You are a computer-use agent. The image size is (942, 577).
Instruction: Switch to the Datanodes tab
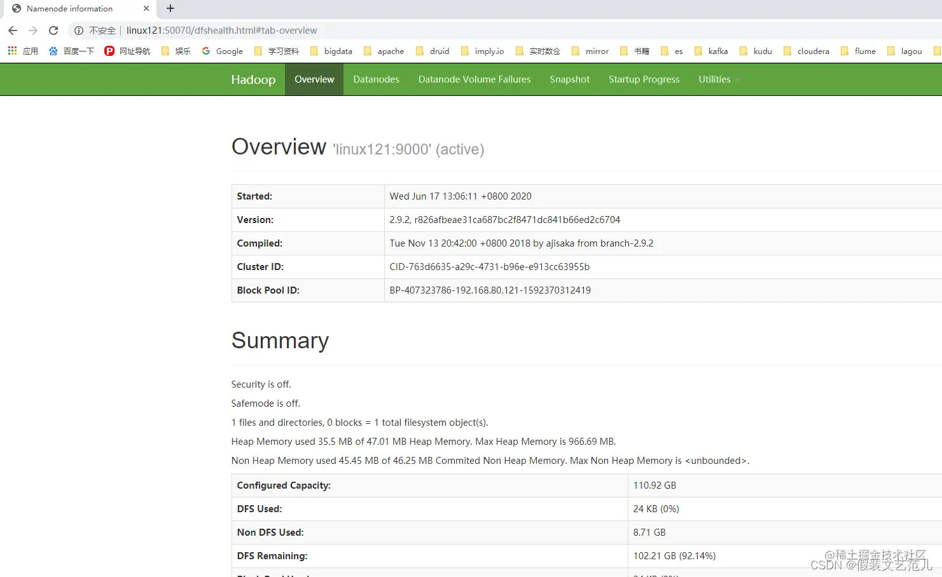point(377,79)
